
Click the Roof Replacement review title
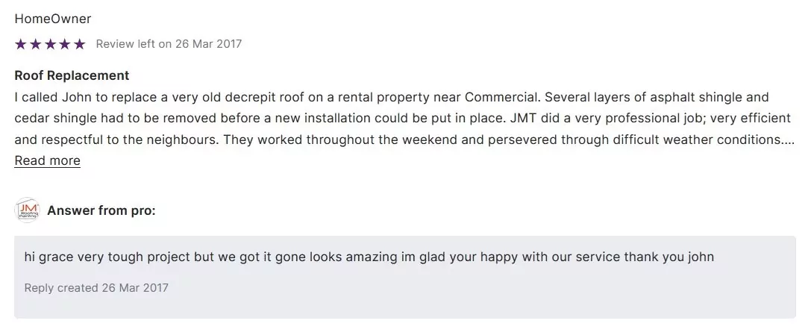(72, 75)
